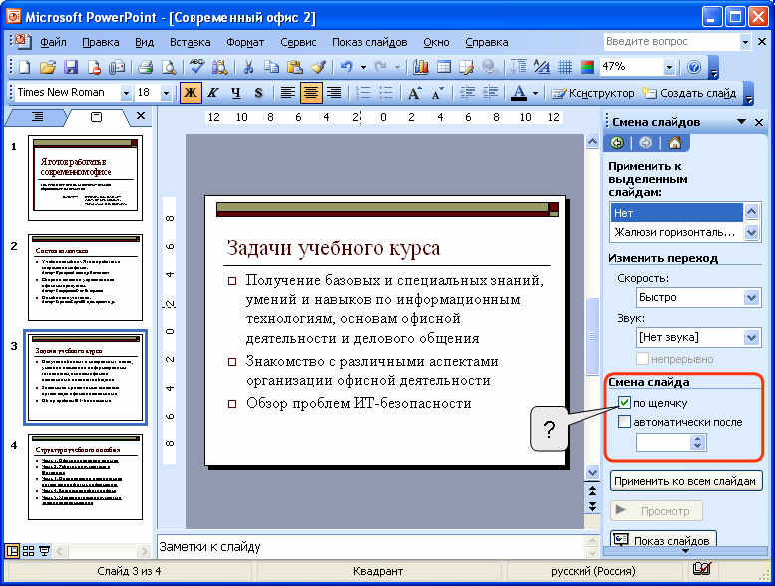Viewport: 775px width, 586px height.
Task: Save the presentation with the floppy icon
Action: click(x=71, y=67)
